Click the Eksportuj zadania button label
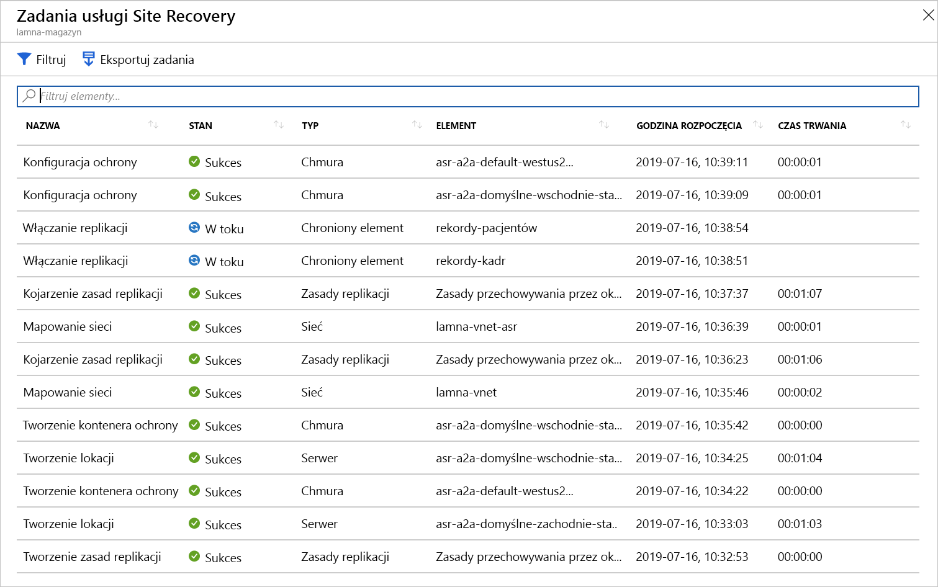Viewport: 938px width, 587px height. 147,60
